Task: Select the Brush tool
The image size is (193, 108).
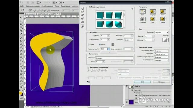Action: [21, 41]
